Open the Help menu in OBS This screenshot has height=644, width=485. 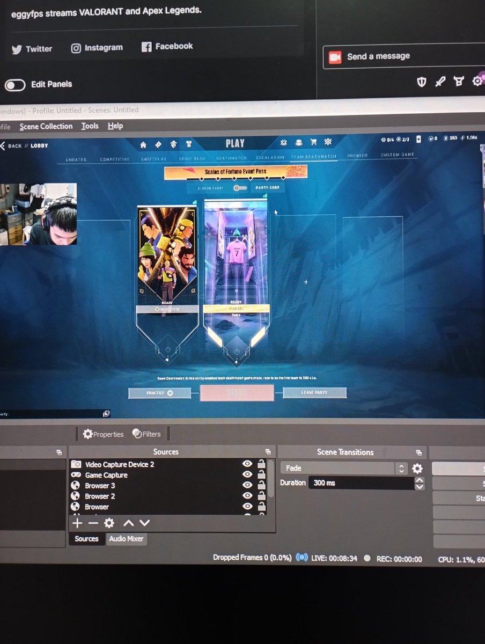coord(115,126)
